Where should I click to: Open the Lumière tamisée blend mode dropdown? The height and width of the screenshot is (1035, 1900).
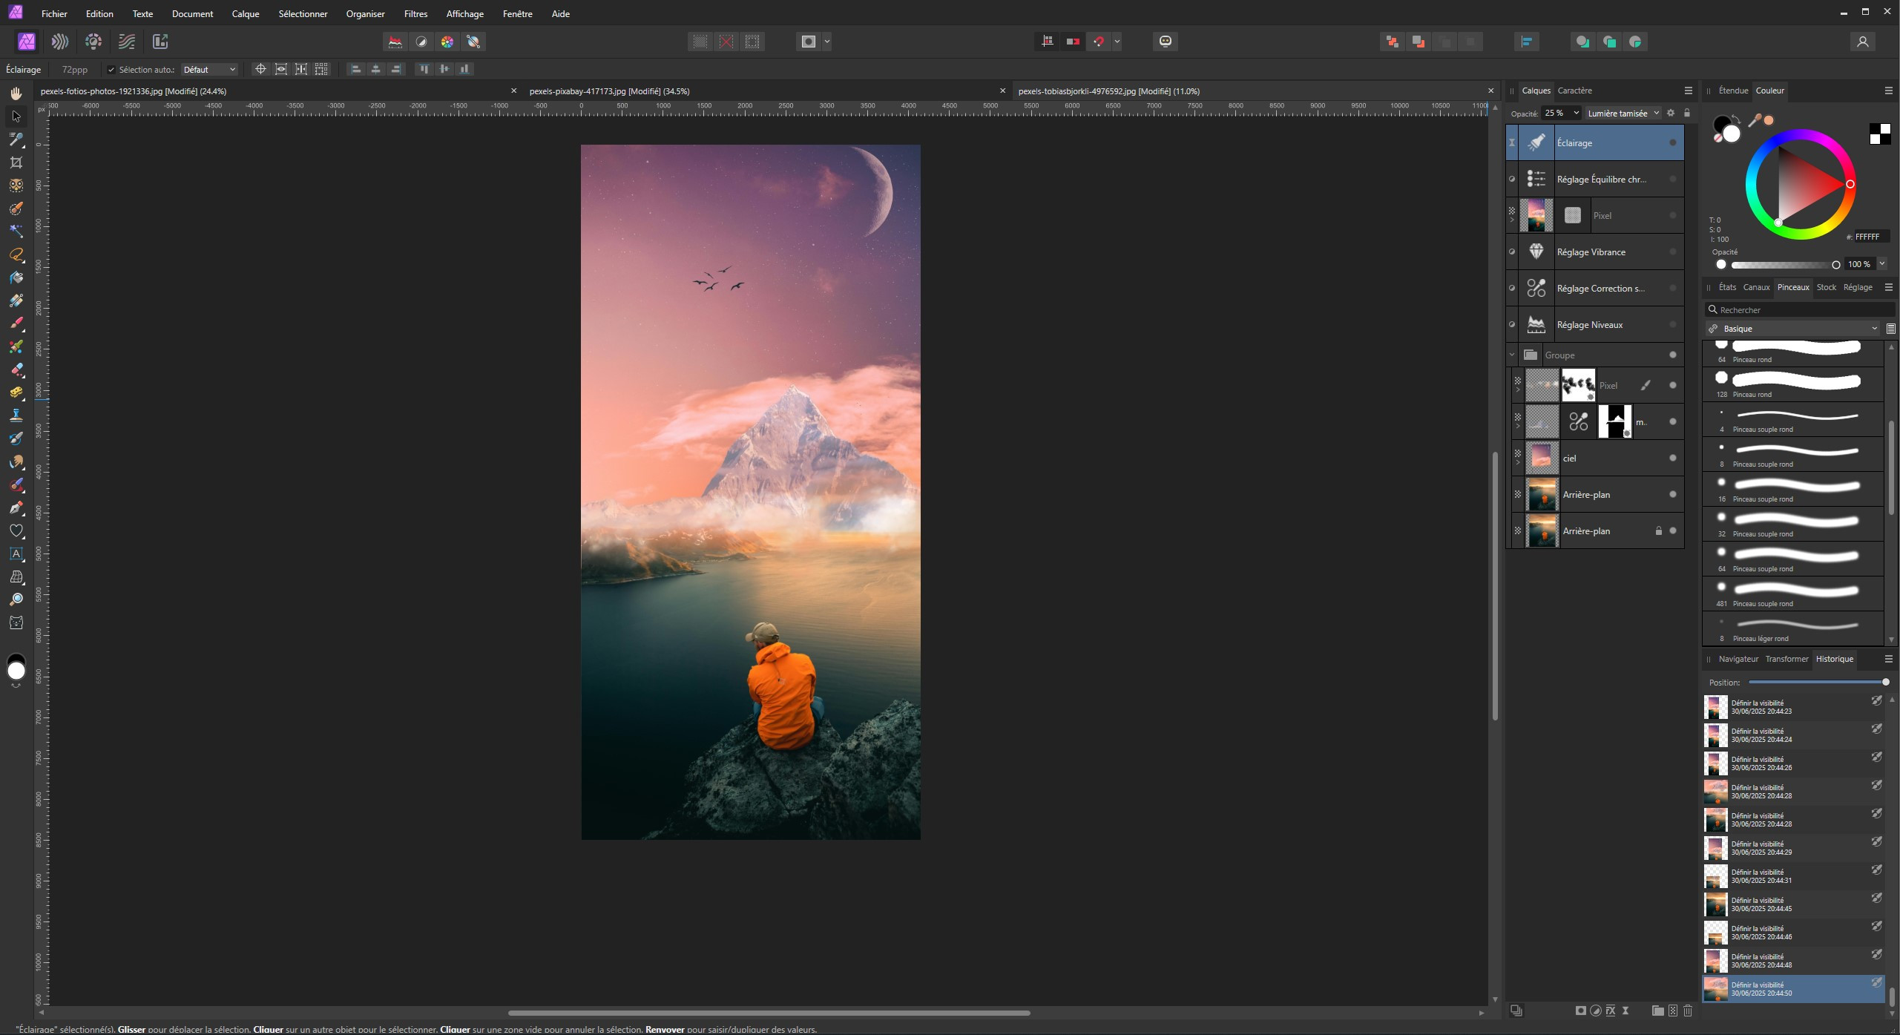click(1623, 114)
